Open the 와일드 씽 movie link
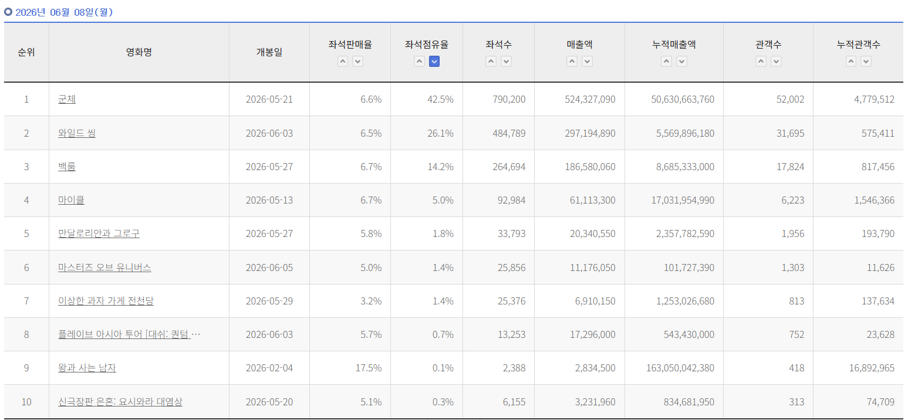 77,133
